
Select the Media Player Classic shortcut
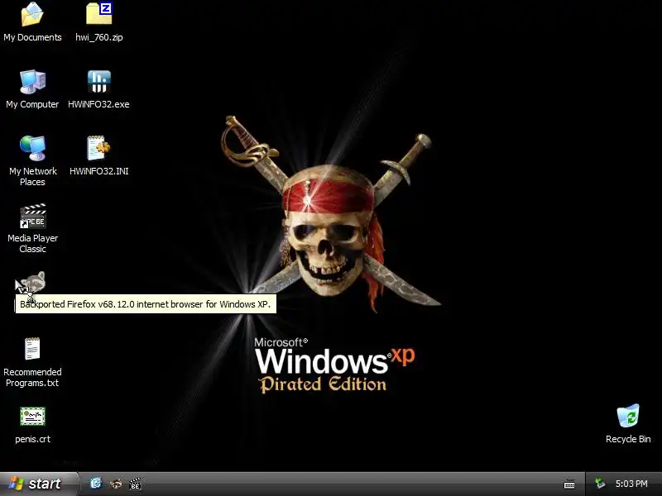click(32, 216)
